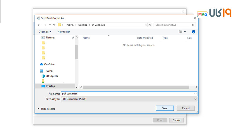234x130 pixels.
Task: Expand the Save as type dropdown
Action: tap(195, 99)
